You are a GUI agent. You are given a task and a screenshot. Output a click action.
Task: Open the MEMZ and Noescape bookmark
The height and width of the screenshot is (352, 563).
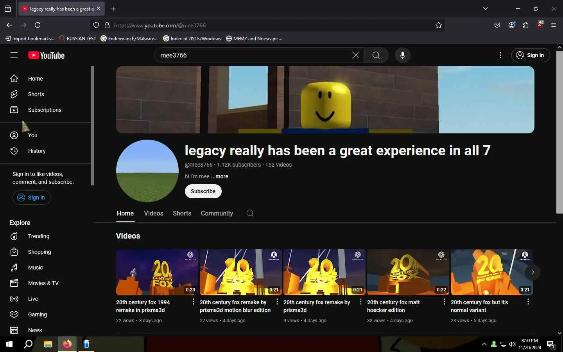pos(254,38)
